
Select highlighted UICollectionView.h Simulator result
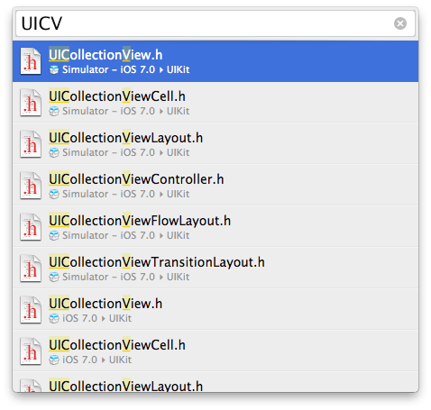point(215,61)
